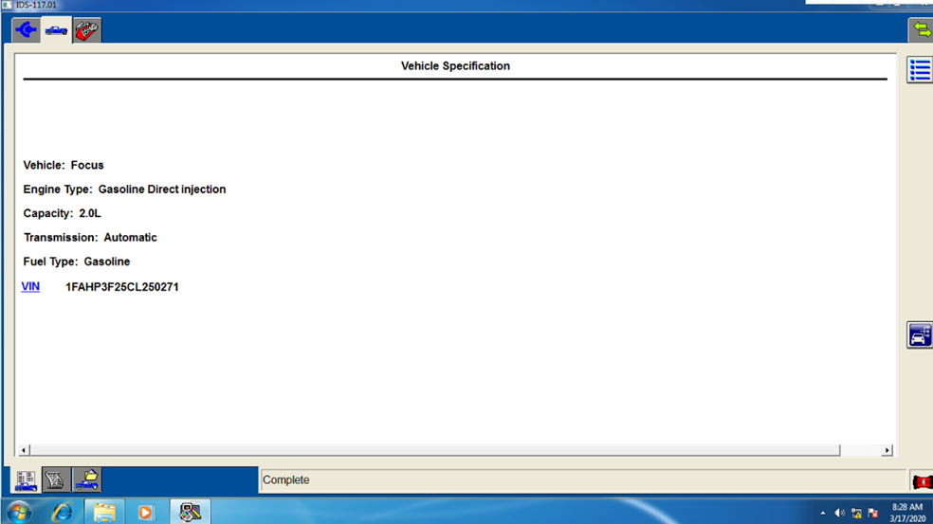Viewport: 933px width, 524px height.
Task: Select the VIN number 1FAHP3F25CL250271
Action: pyautogui.click(x=122, y=287)
